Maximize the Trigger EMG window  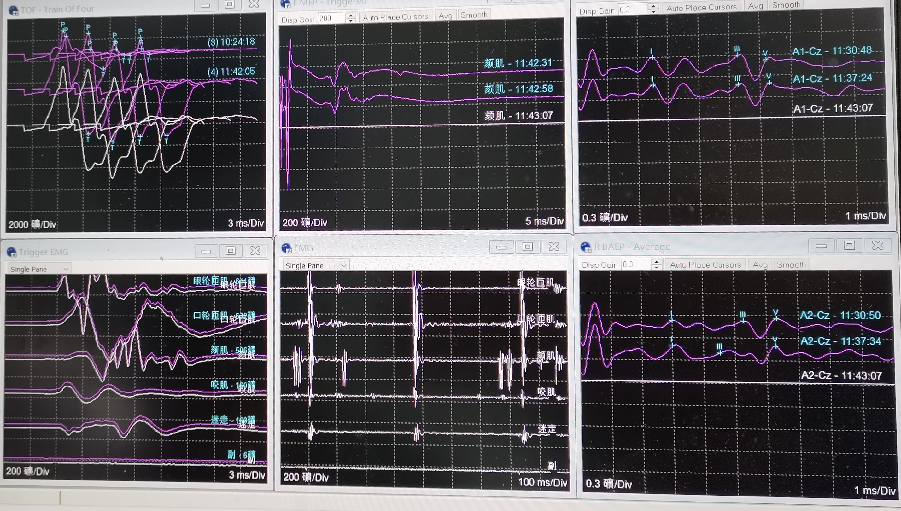[231, 251]
